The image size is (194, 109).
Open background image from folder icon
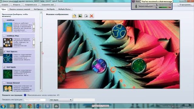click(74, 16)
